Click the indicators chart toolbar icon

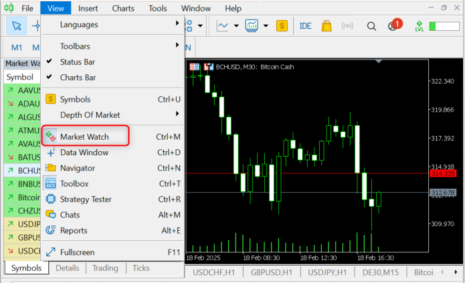pos(252,26)
